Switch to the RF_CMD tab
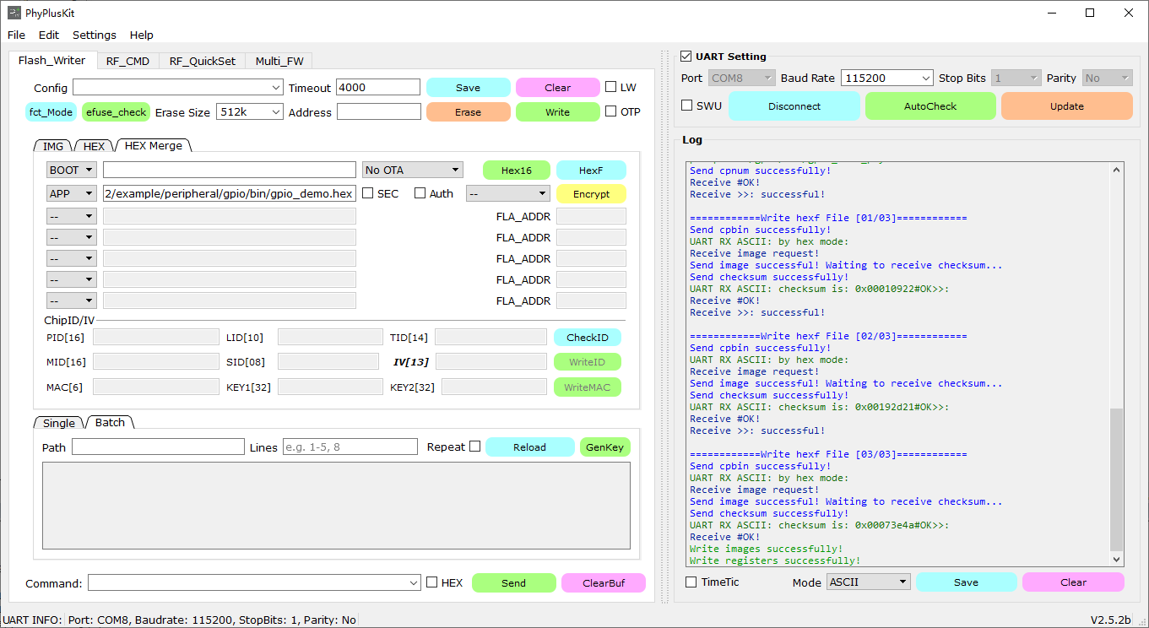Screen dimensions: 1149x628 [x=127, y=61]
